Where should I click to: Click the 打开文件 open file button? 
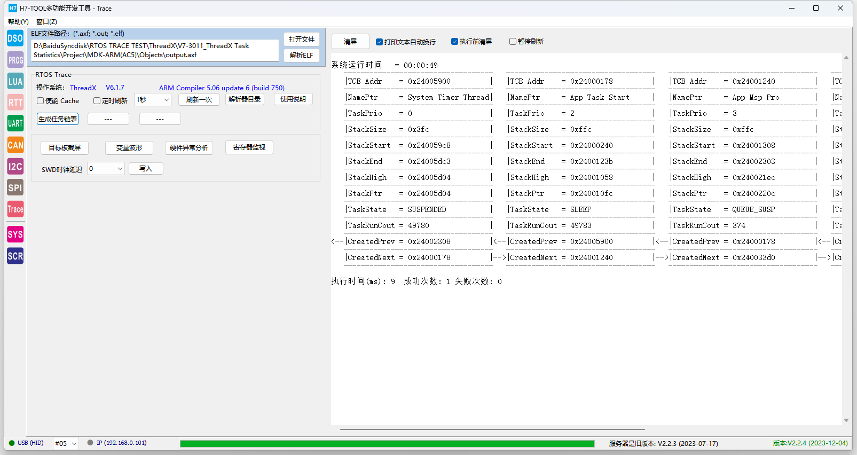pyautogui.click(x=302, y=40)
